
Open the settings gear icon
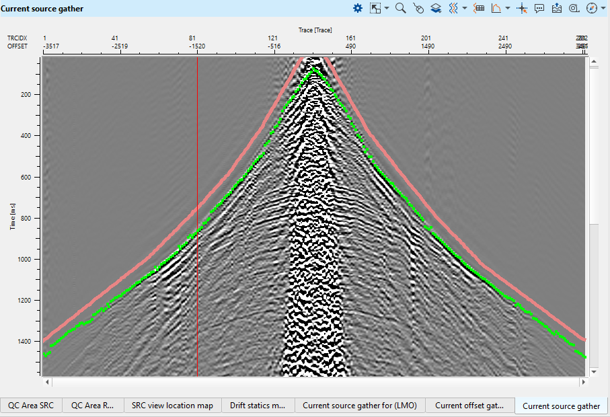click(x=358, y=8)
